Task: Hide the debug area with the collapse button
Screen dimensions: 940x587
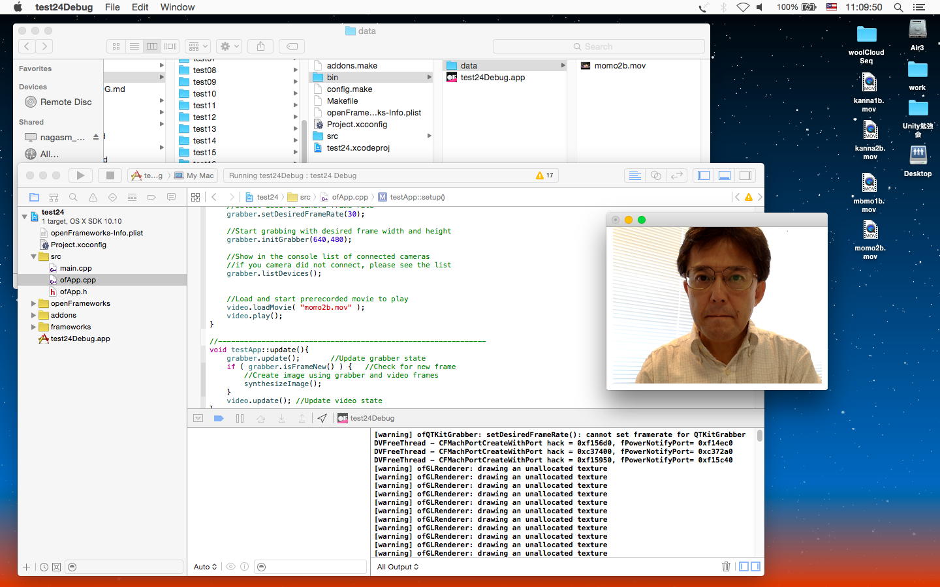Action: coord(198,419)
